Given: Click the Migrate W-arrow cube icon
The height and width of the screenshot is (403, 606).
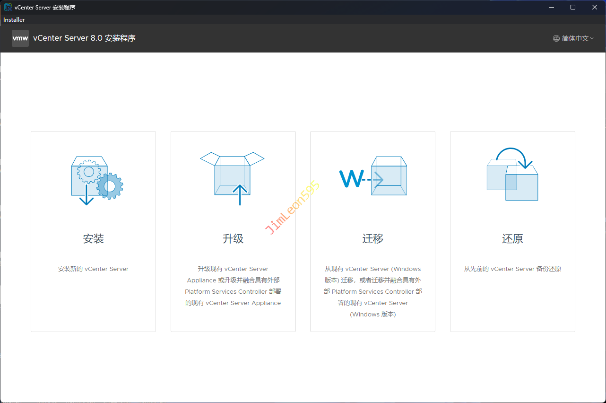Looking at the screenshot, I should point(373,177).
